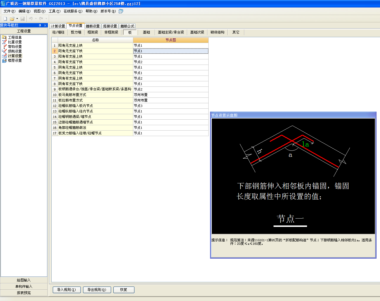Click the 楼层设置 icon
Image resolution: width=380 pixels, height=301 pixels.
point(4,60)
